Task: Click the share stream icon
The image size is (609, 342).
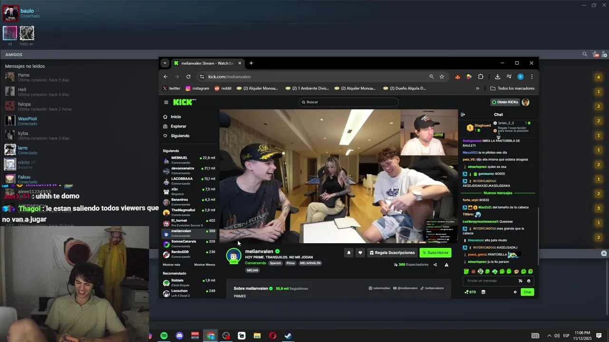Action: pos(435,265)
